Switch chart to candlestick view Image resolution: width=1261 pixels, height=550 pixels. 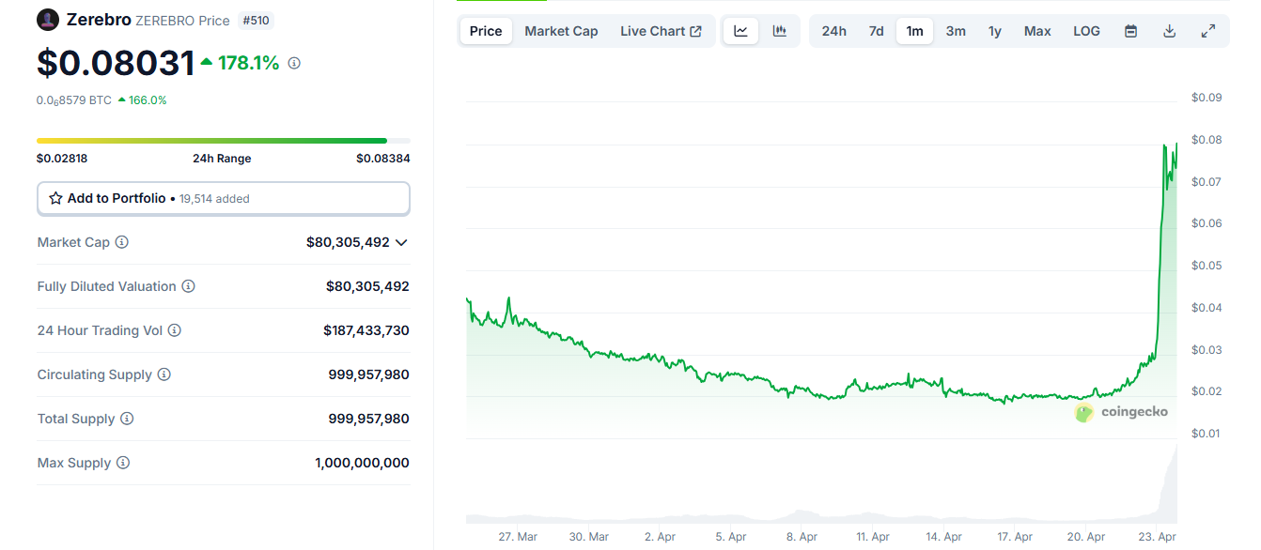779,30
